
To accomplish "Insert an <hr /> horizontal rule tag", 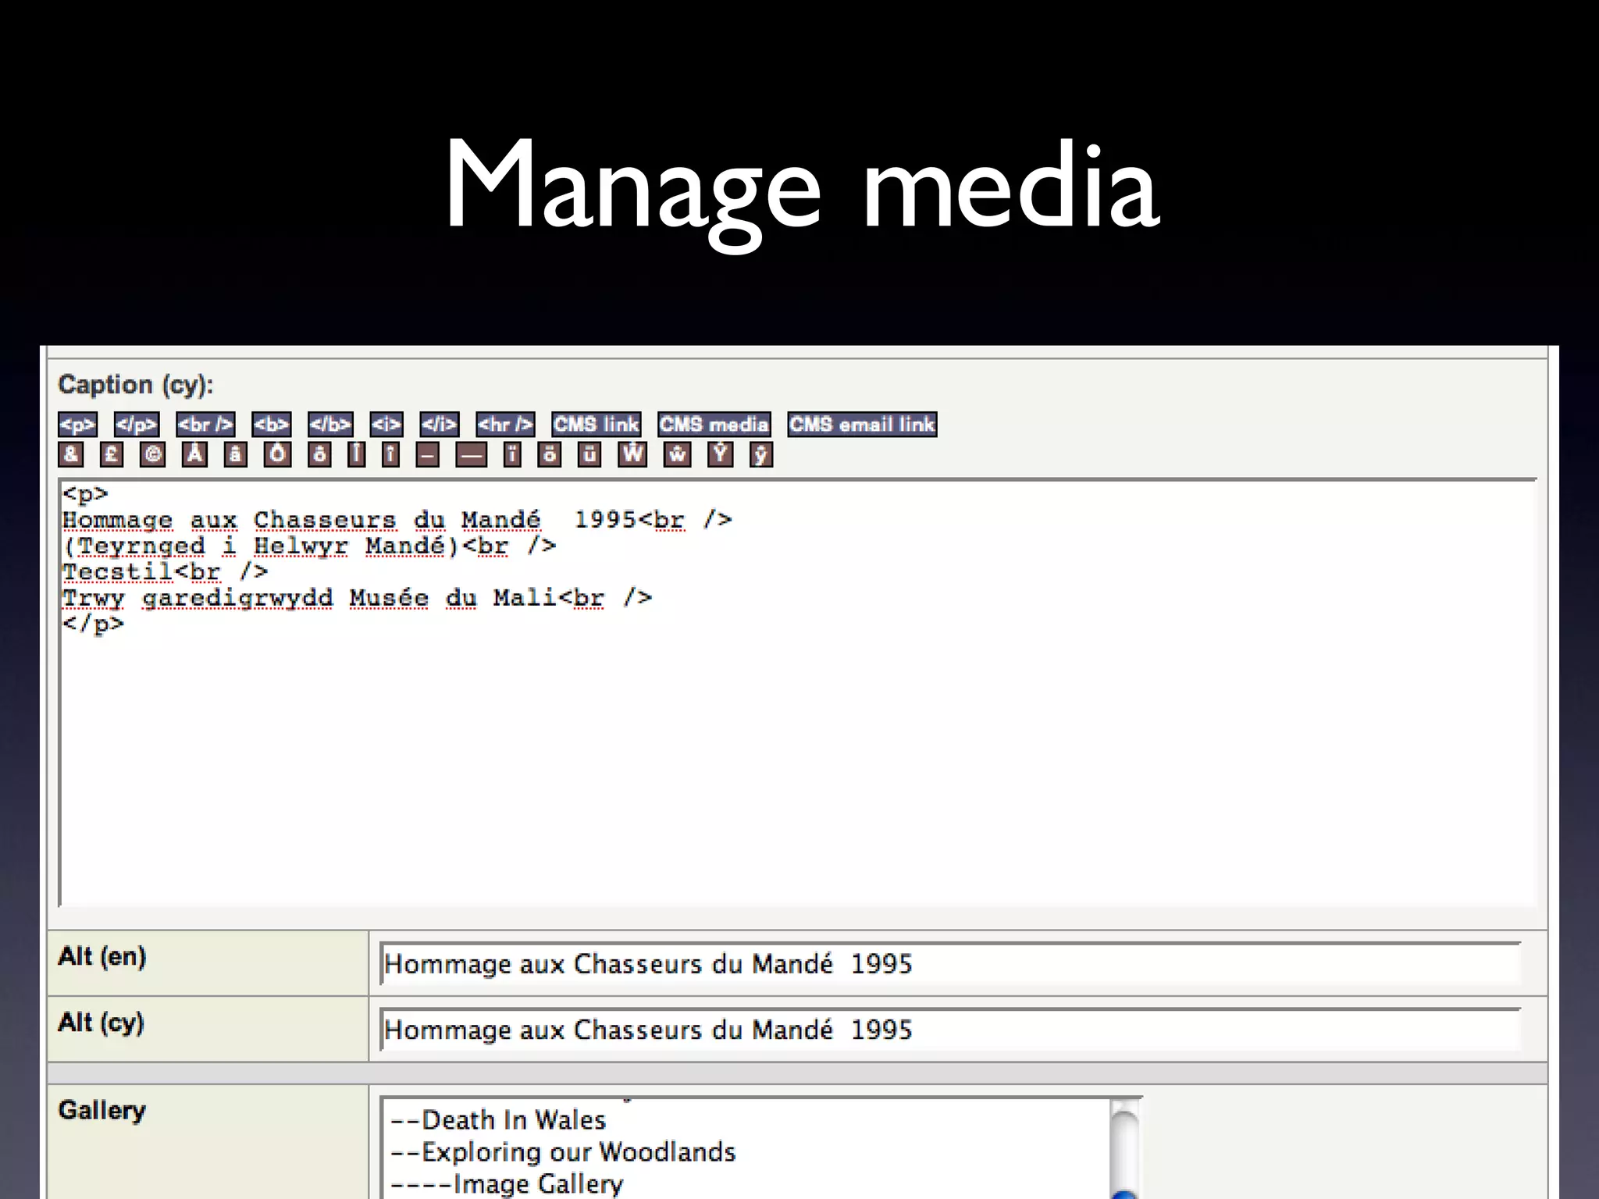I will pyautogui.click(x=505, y=425).
